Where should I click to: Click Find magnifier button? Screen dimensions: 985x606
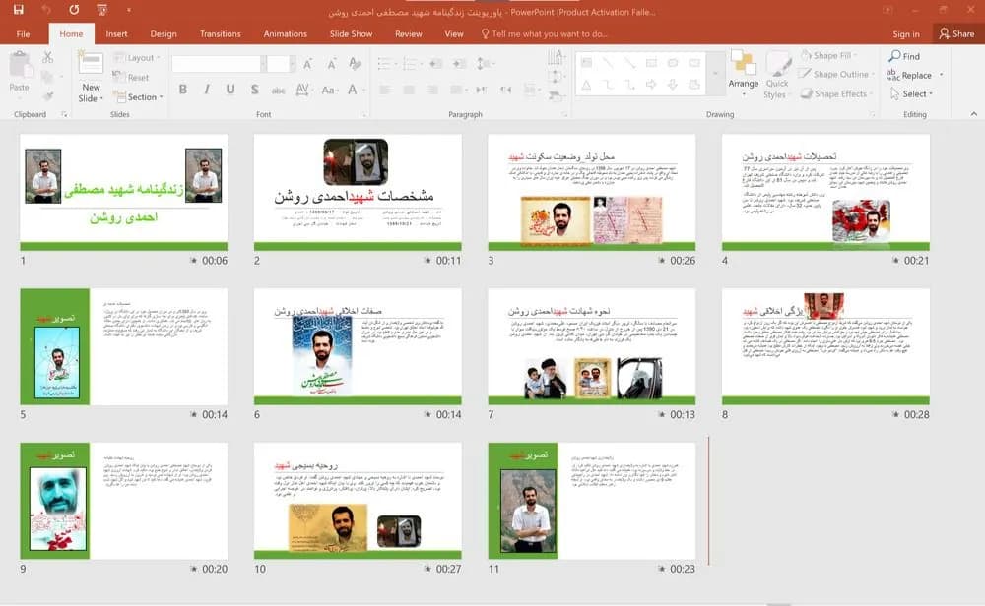pos(904,56)
